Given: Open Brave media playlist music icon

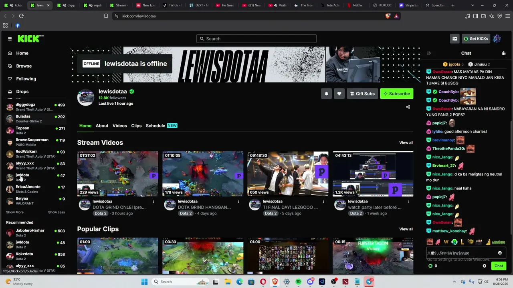Looking at the screenshot, I should point(468,16).
